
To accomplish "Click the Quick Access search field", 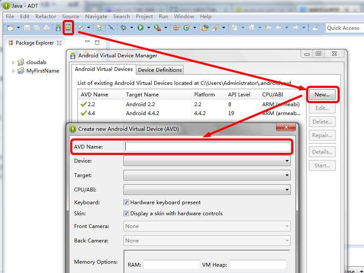I will [x=344, y=28].
